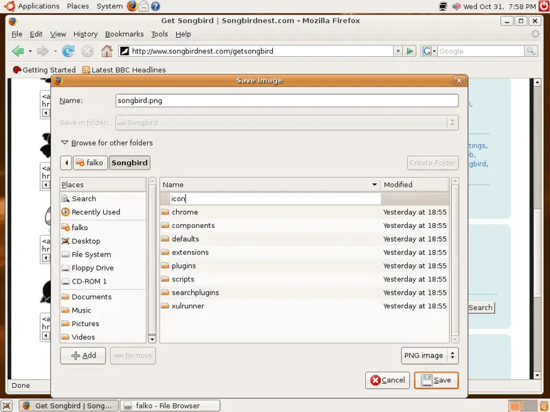Click the stop loading icon
Viewport: 550px width, 412px height.
coord(87,51)
